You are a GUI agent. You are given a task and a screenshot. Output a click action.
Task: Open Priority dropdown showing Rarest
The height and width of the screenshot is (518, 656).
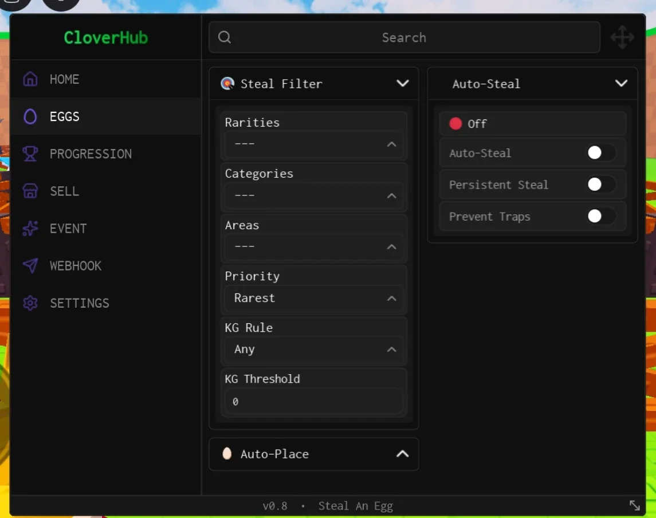314,298
